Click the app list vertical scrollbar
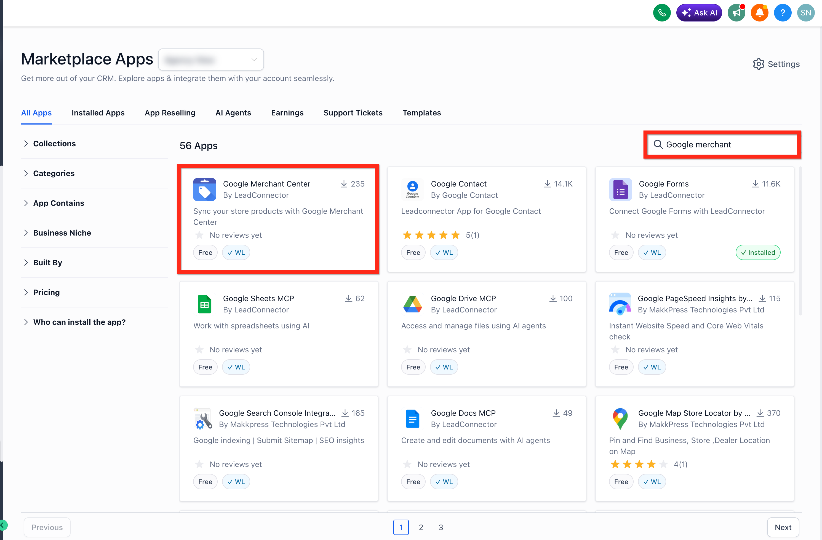Viewport: 822px width, 540px height. pyautogui.click(x=800, y=241)
